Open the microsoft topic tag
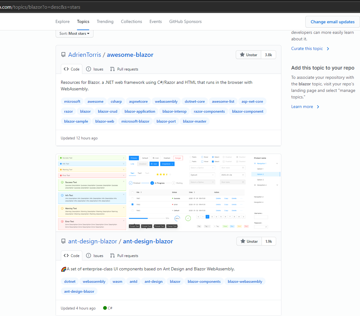The height and width of the screenshot is (316, 360). (72, 102)
